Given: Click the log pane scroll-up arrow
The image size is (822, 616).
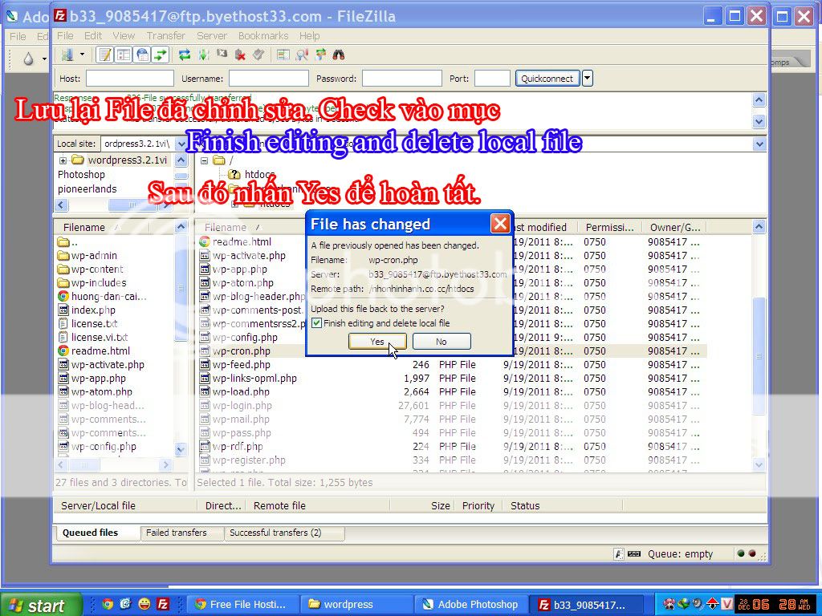Looking at the screenshot, I should 759,100.
